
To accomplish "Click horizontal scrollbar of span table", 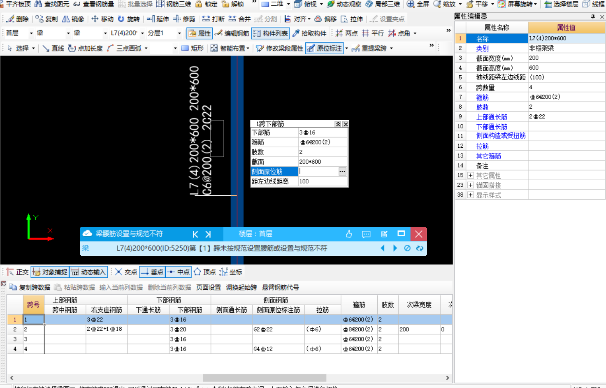I will click(265, 378).
